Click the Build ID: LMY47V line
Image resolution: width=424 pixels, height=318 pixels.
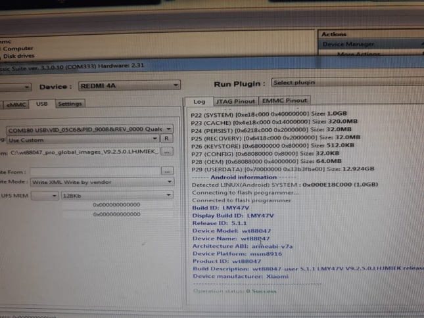pyautogui.click(x=221, y=208)
